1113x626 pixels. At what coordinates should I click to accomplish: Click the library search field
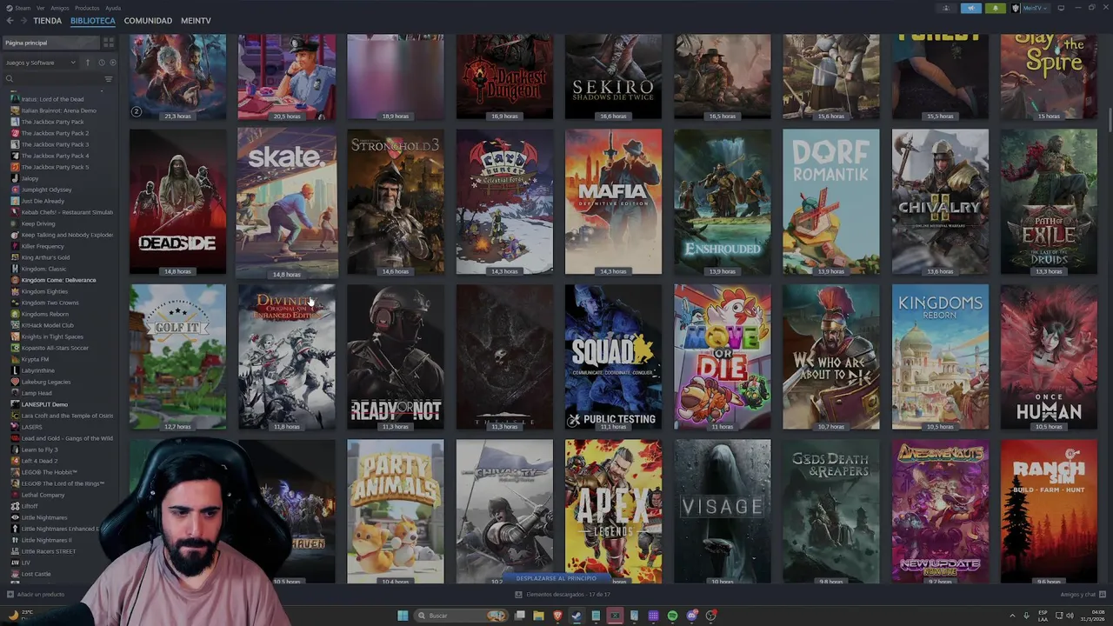[x=52, y=79]
